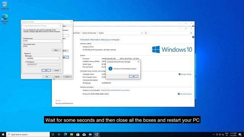Open the Recycle Bin desktop icon
The height and width of the screenshot is (137, 244).
(x=5, y=5)
